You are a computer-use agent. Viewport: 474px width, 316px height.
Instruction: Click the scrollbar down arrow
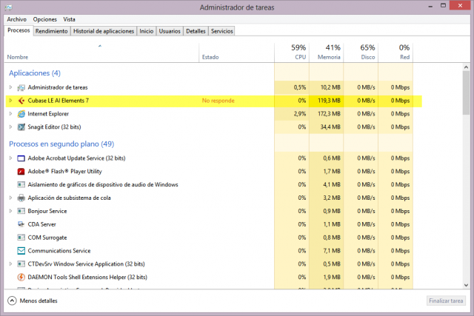tap(466, 285)
